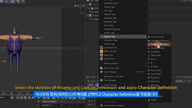Click timeline frame 320 marker
The width and height of the screenshot is (192, 108).
pyautogui.click(x=19, y=93)
